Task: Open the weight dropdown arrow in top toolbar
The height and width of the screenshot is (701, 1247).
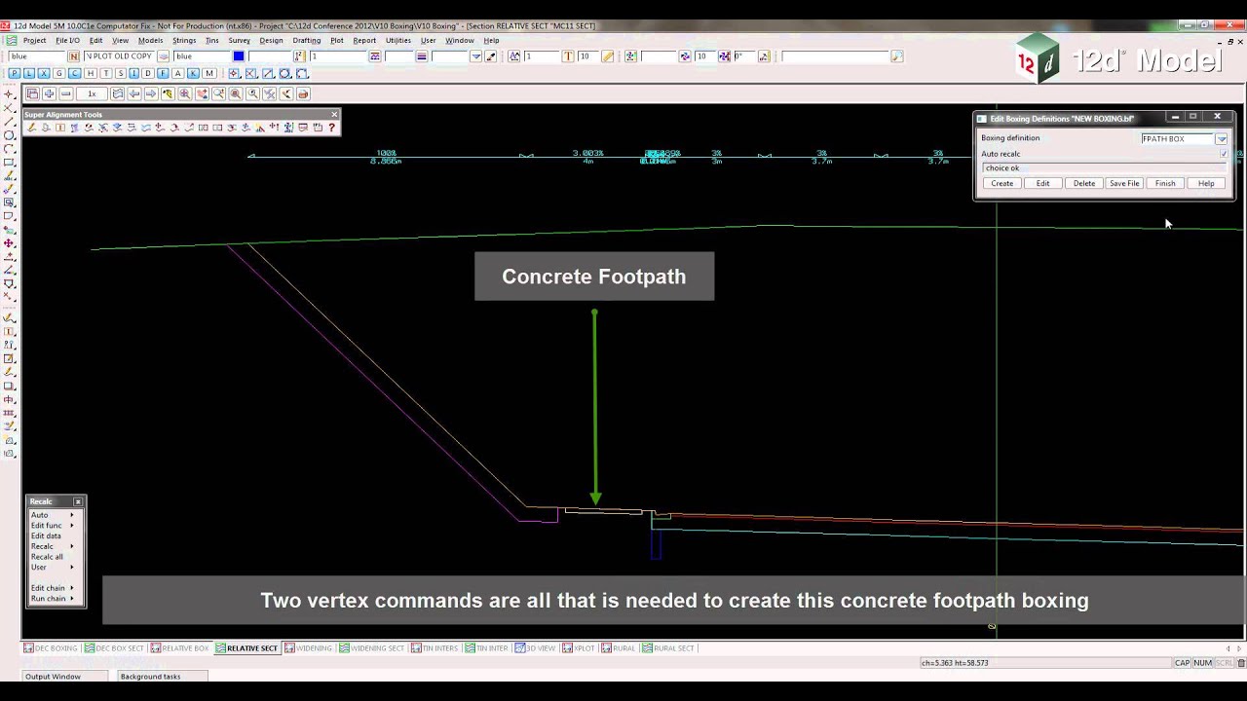Action: (x=475, y=56)
